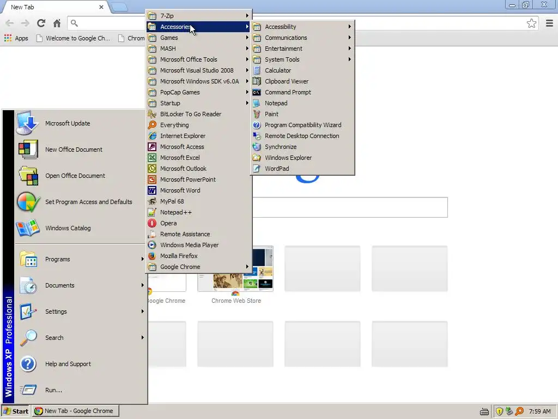Open Help and Support
558x419 pixels.
point(80,364)
